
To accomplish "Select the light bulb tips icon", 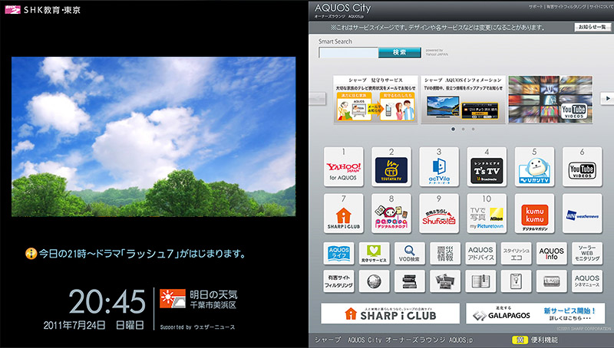I will [x=516, y=281].
